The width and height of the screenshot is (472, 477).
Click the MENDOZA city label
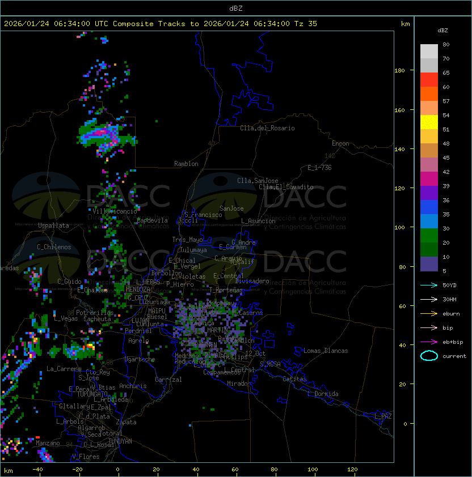click(138, 289)
